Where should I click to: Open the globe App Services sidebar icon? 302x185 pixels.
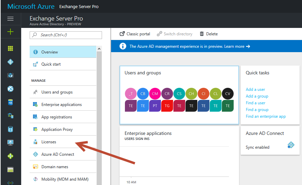point(10,89)
